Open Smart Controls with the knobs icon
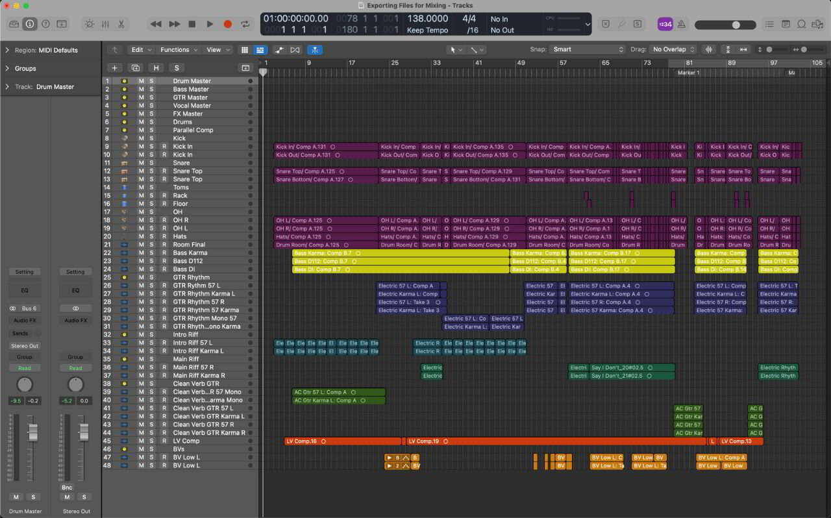 tap(89, 24)
